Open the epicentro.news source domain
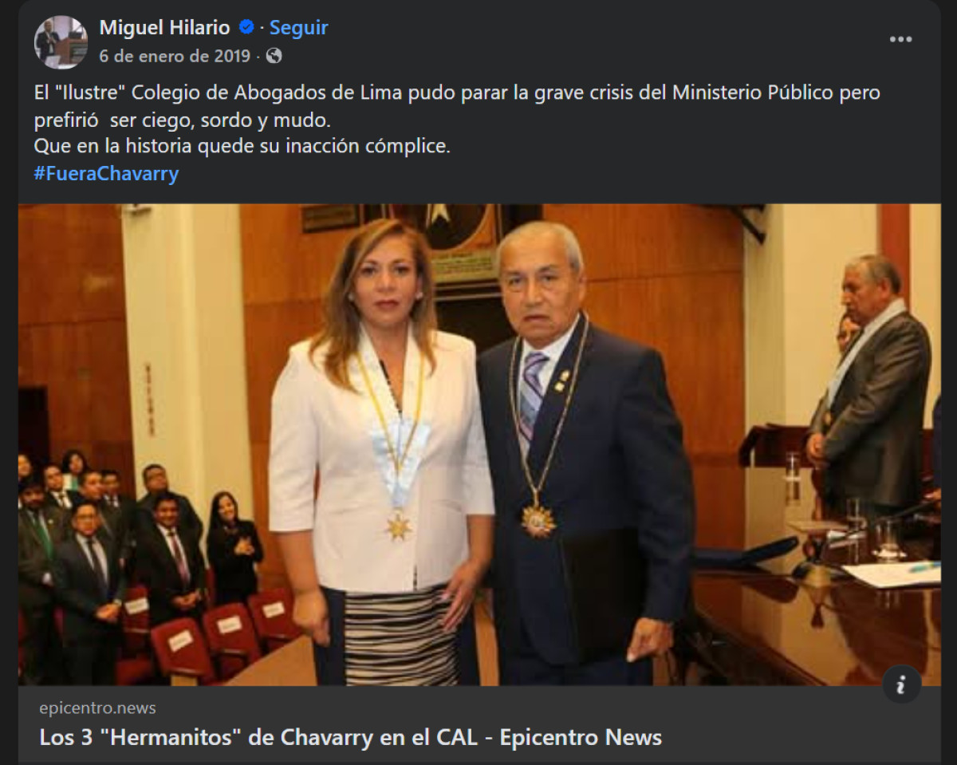This screenshot has height=765, width=957. click(x=97, y=708)
